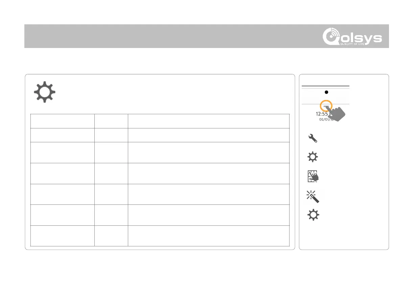The height and width of the screenshot is (292, 414).
Task: Click the gray header banner beside the logo
Action: click(169, 36)
